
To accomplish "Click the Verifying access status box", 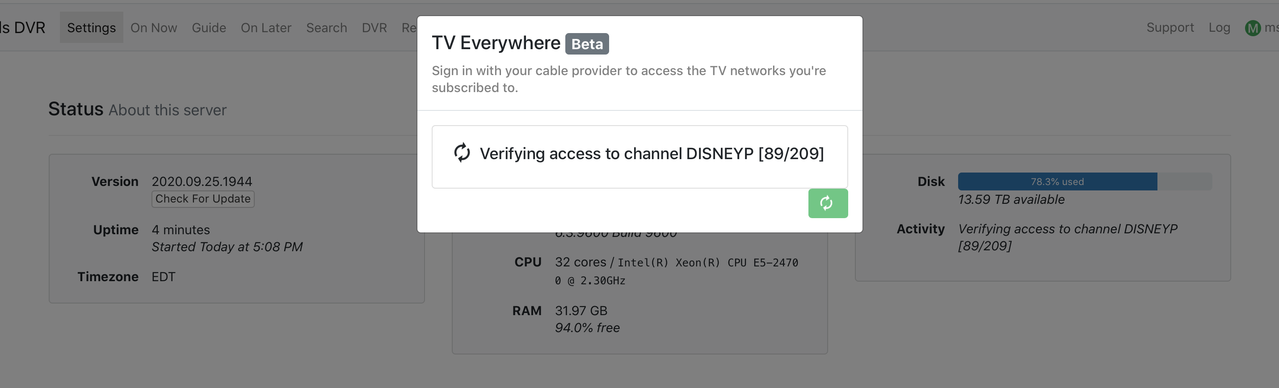I will coord(639,156).
